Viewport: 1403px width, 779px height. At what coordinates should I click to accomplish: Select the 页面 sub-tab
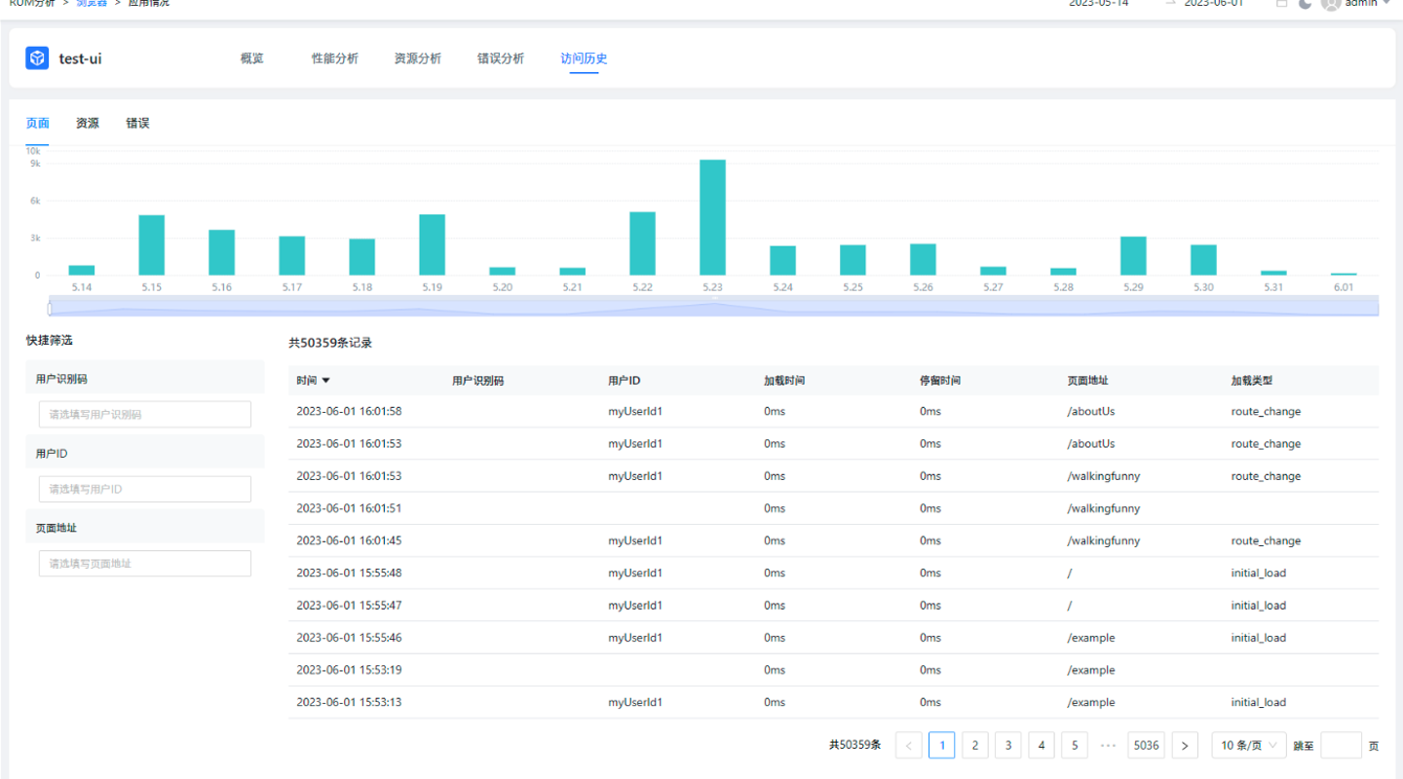(37, 124)
